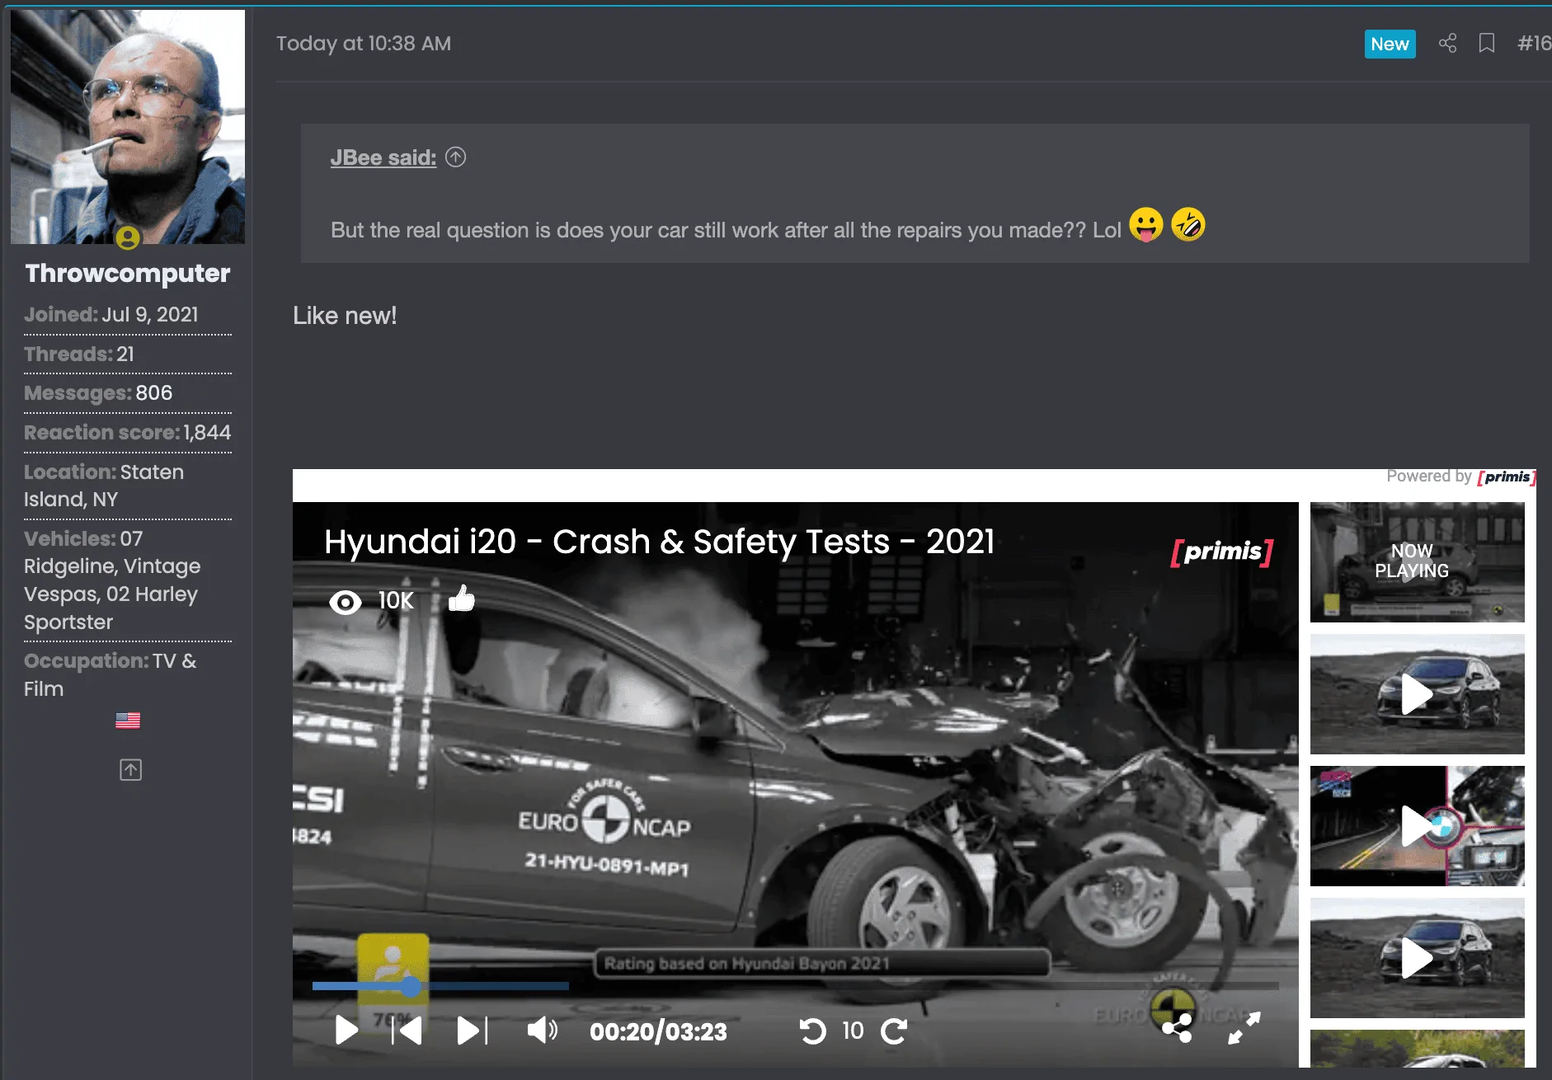Open the Now Playing video thumbnail
Viewport: 1552px width, 1080px height.
[x=1418, y=562]
